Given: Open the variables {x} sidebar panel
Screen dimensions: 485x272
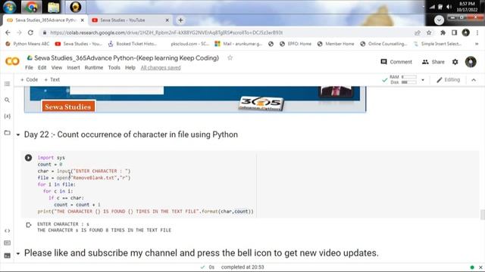Looking at the screenshot, I should click(x=7, y=116).
